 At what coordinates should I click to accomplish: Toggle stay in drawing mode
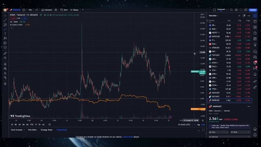pyautogui.click(x=5, y=69)
